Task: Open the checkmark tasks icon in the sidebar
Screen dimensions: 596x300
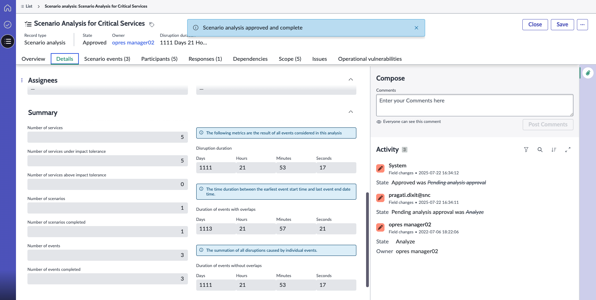Action: click(x=8, y=25)
